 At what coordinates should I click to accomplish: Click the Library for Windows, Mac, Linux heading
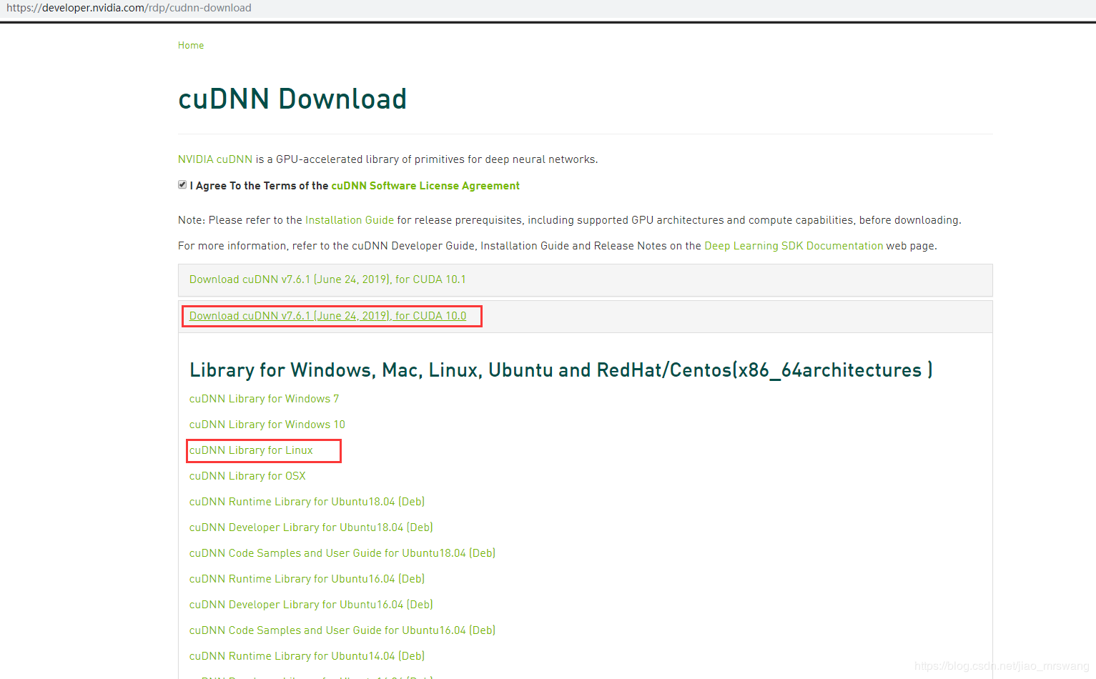561,370
